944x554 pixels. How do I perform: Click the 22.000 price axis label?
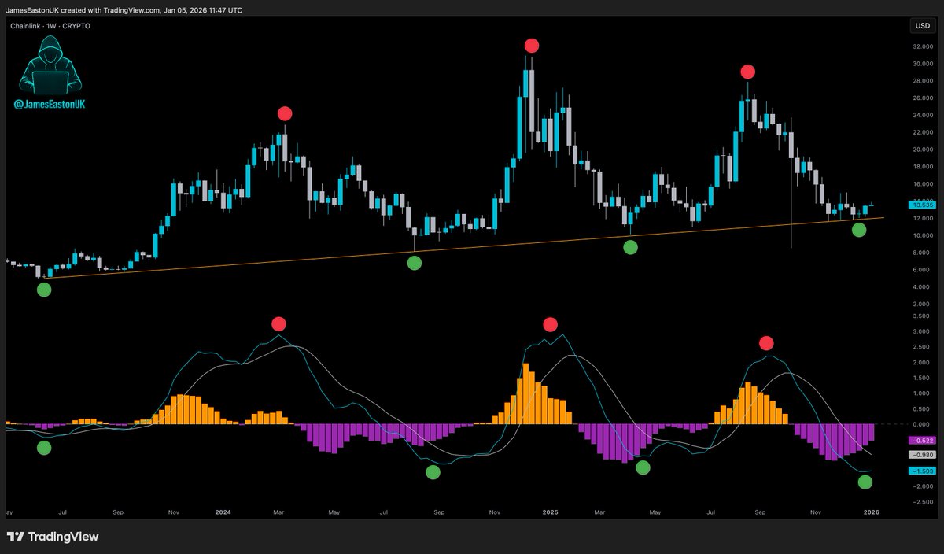click(x=921, y=132)
